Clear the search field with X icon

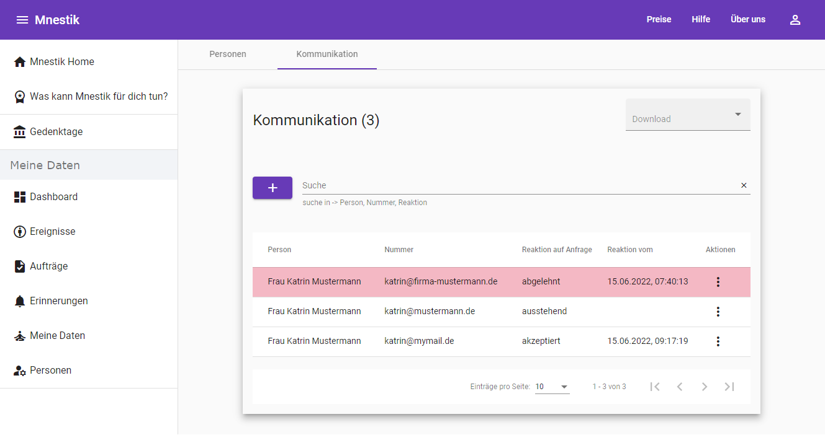point(744,185)
